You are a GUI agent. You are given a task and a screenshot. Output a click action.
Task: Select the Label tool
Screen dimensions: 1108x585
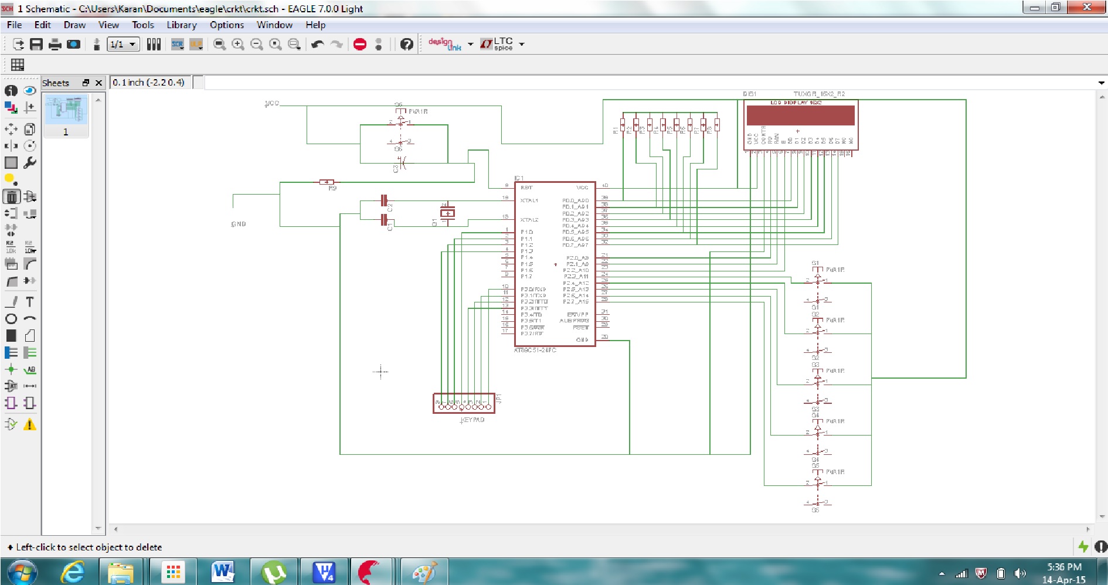(x=30, y=369)
